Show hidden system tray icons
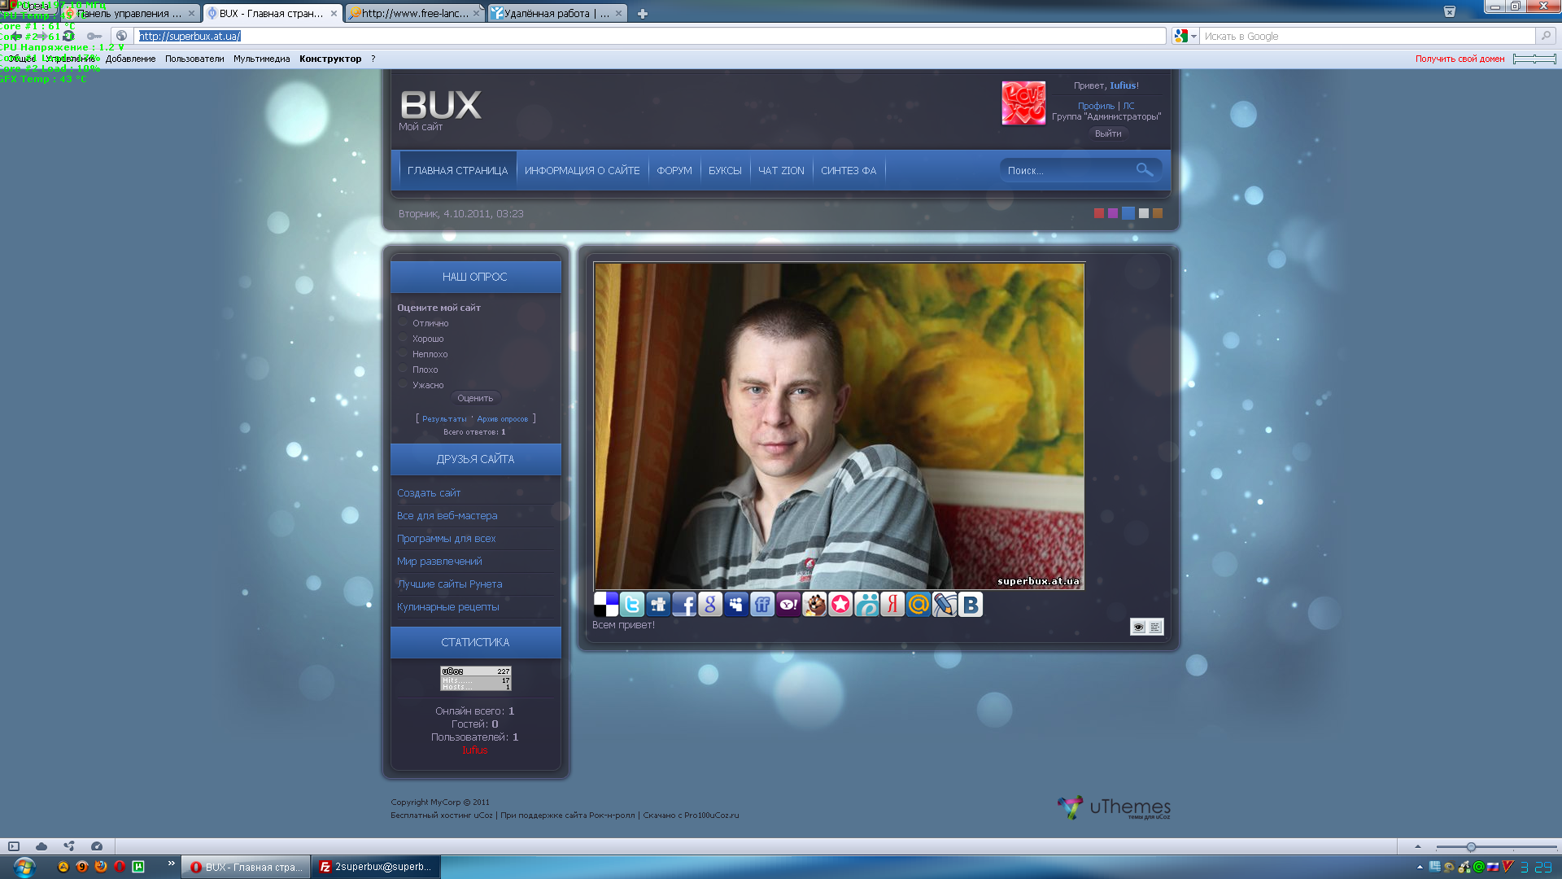1562x879 pixels. point(1420,867)
